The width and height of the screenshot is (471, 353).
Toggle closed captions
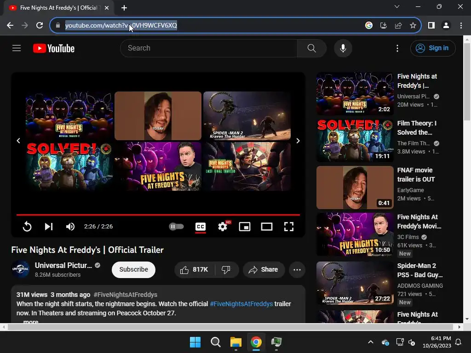201,227
